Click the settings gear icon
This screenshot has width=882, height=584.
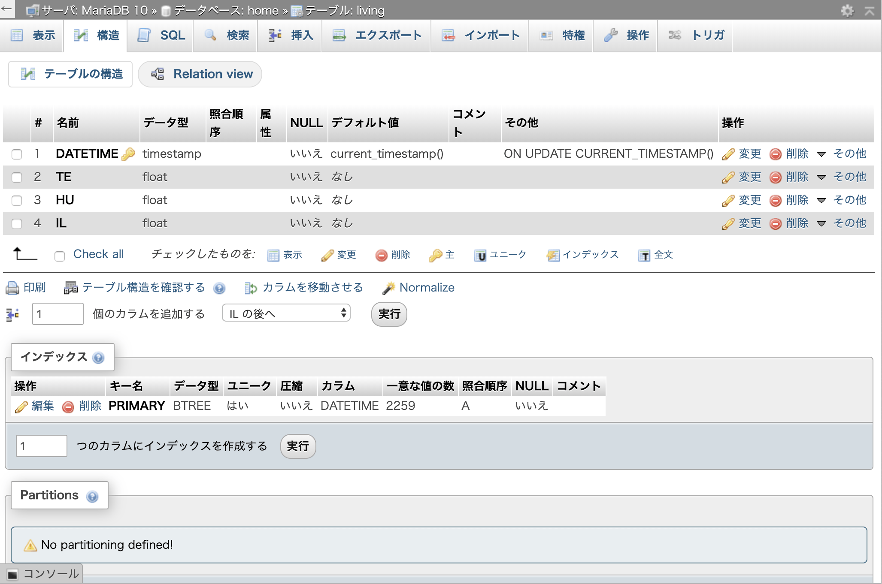point(847,10)
